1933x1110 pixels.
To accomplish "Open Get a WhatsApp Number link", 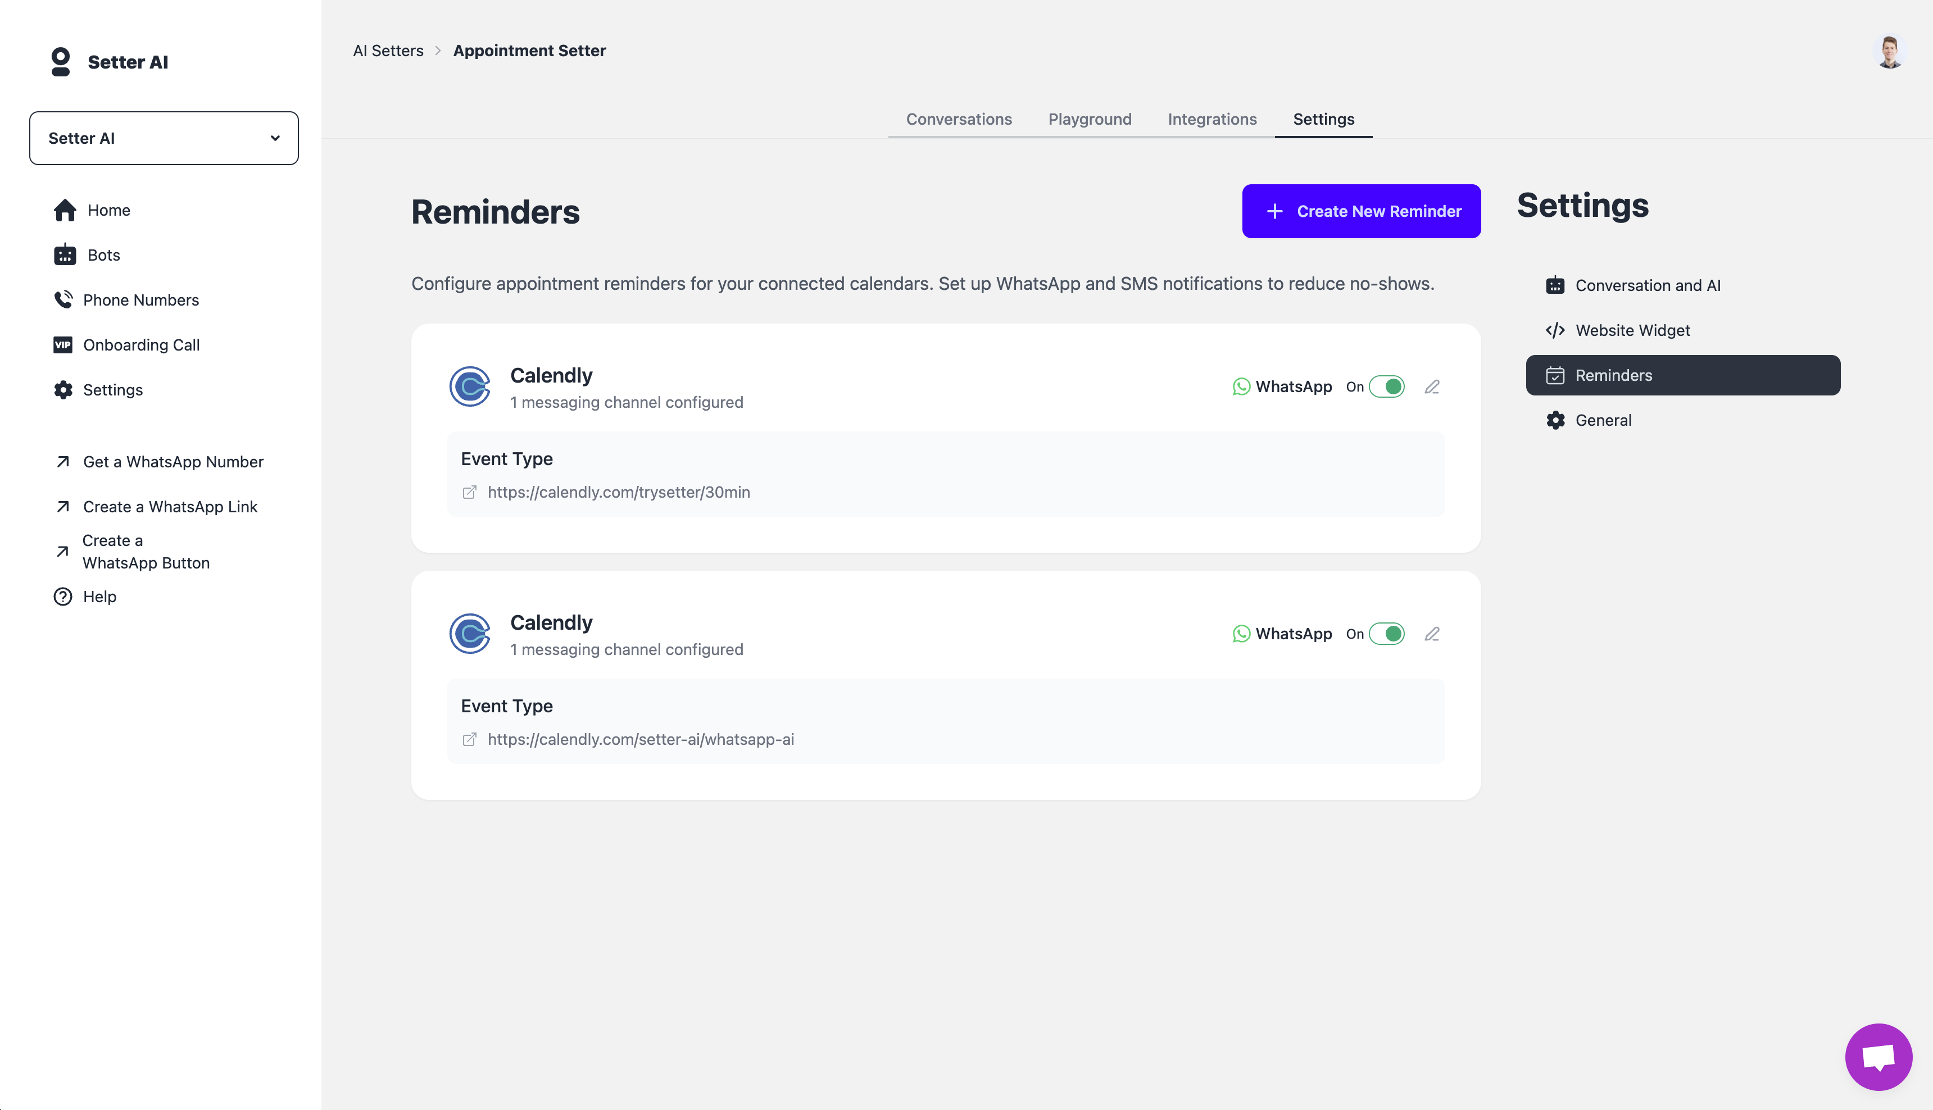I will coord(173,462).
